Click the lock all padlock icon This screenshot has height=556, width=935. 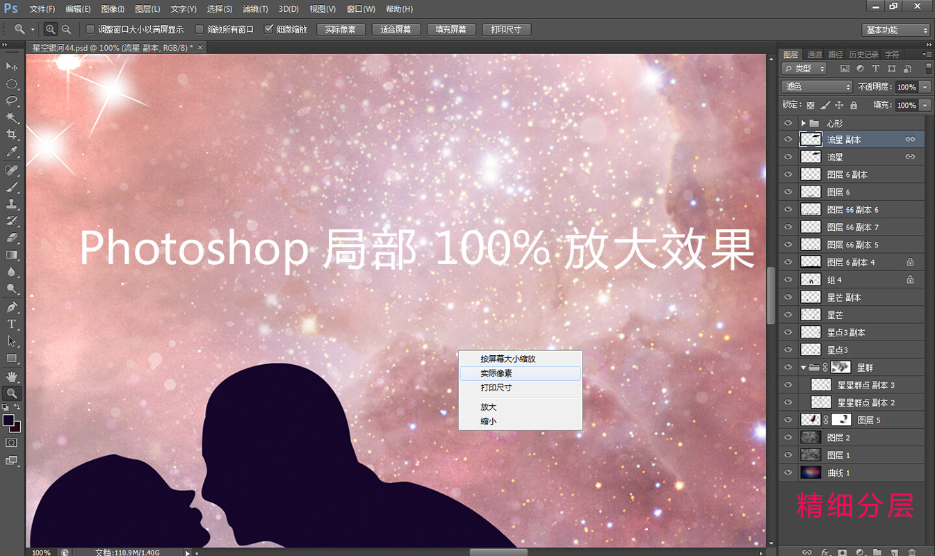(x=854, y=105)
